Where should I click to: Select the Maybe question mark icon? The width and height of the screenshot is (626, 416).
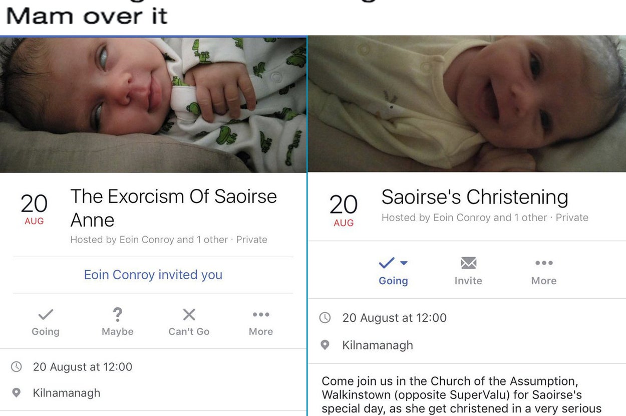tap(118, 315)
